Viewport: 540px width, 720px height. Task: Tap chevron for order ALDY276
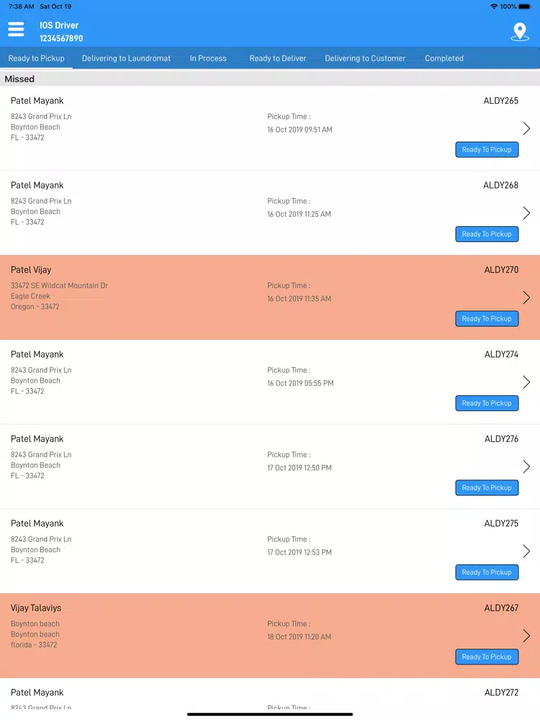[526, 467]
